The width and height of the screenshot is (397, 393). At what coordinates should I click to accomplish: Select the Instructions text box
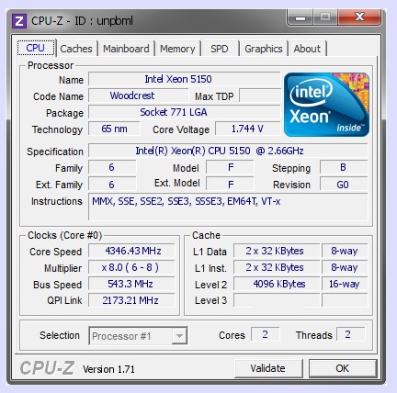pos(228,207)
